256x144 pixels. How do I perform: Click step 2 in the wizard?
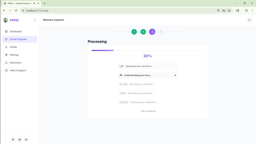point(143,32)
